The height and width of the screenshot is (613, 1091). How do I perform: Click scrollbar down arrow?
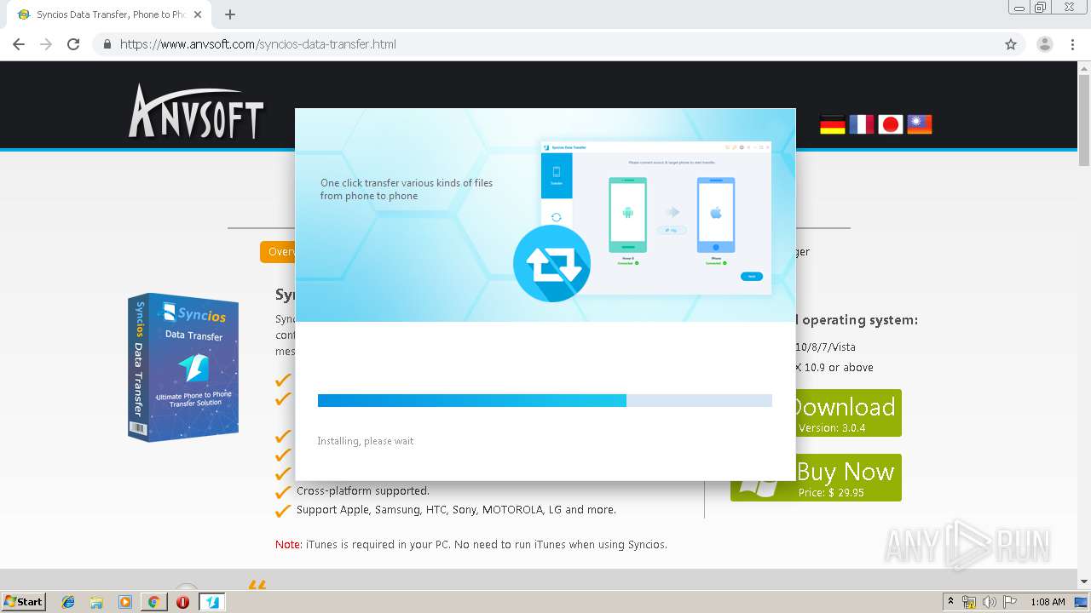coord(1084,581)
